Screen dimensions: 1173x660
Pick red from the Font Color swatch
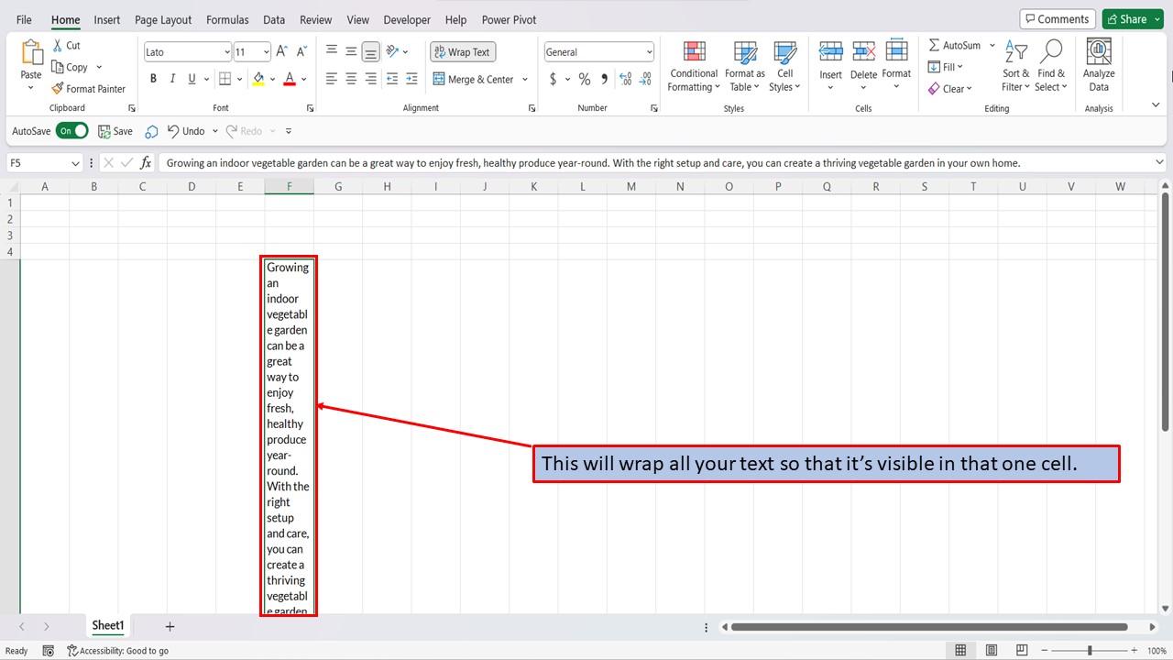289,79
